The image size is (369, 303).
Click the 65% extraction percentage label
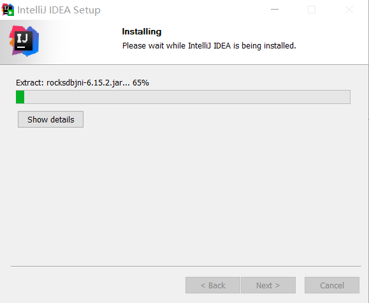[141, 83]
